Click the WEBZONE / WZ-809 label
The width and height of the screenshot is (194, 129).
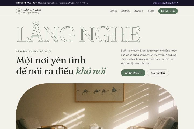26,3
